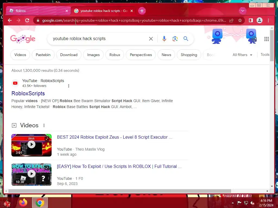Open the Shopping filter

189,55
